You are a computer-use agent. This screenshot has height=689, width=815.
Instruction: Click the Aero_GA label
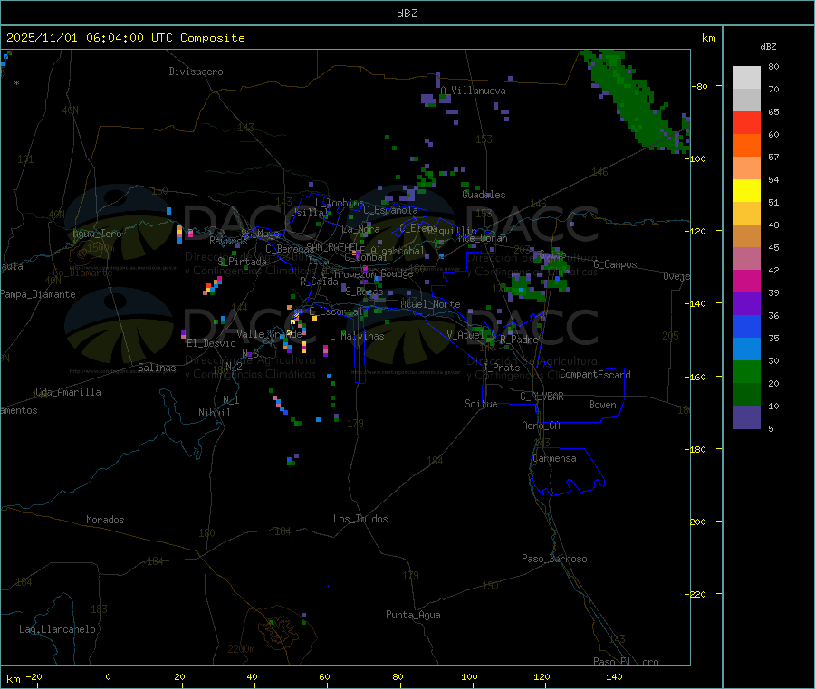[542, 426]
